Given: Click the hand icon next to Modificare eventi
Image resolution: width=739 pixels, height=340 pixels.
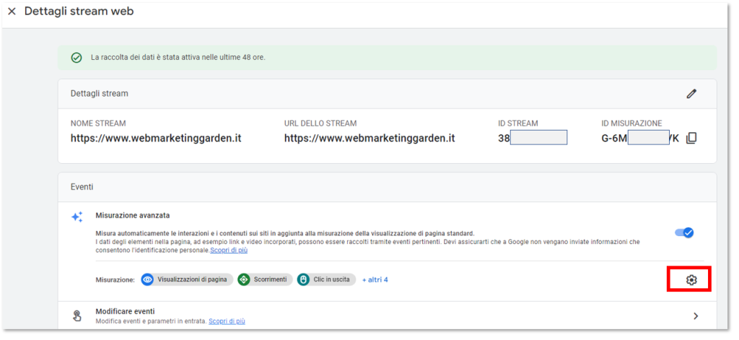Looking at the screenshot, I should [x=77, y=315].
